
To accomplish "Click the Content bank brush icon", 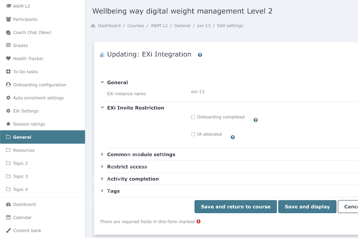I will pyautogui.click(x=8, y=230).
